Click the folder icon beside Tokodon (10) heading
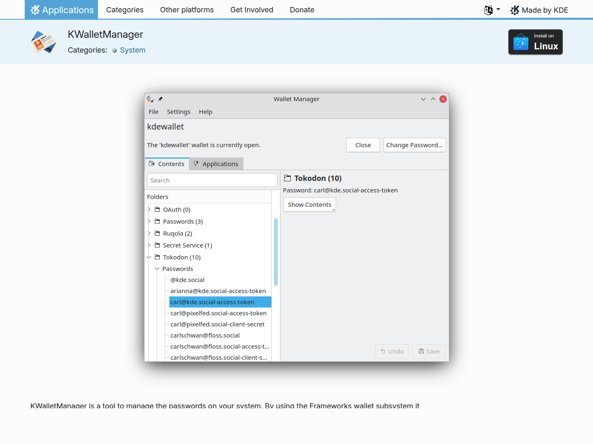The image size is (593, 444). pyautogui.click(x=287, y=178)
